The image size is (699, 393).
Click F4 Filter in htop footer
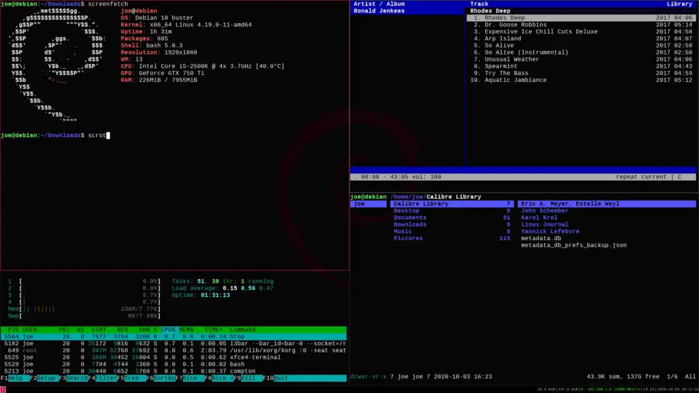(x=102, y=378)
